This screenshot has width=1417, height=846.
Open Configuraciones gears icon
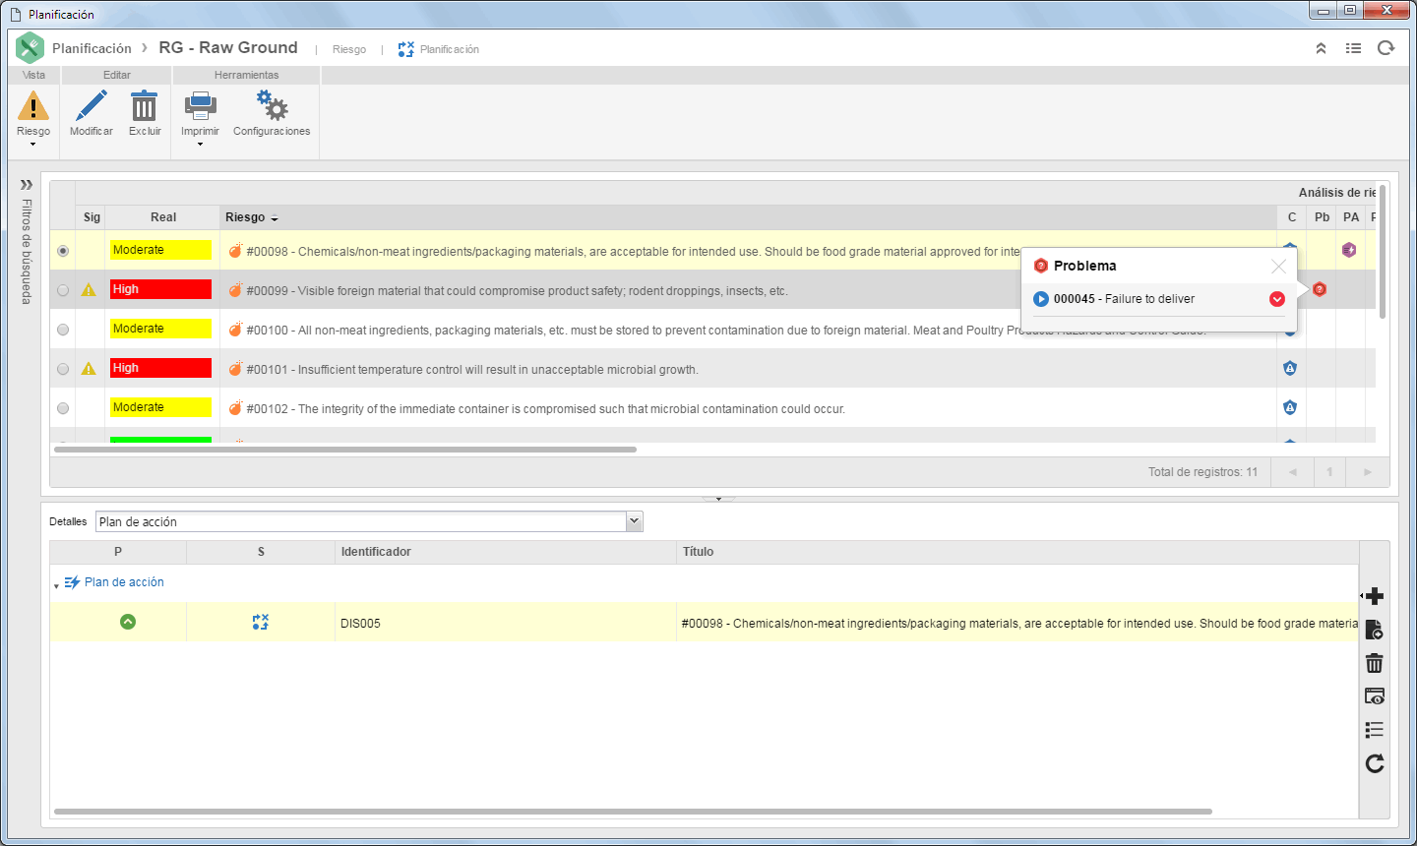[x=272, y=106]
